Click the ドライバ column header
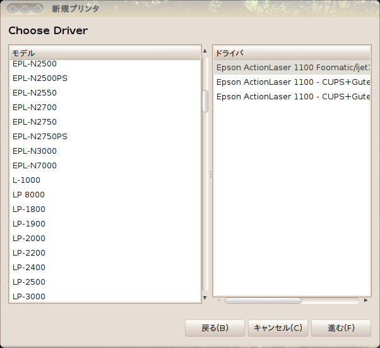Image resolution: width=380 pixels, height=348 pixels. click(x=292, y=53)
